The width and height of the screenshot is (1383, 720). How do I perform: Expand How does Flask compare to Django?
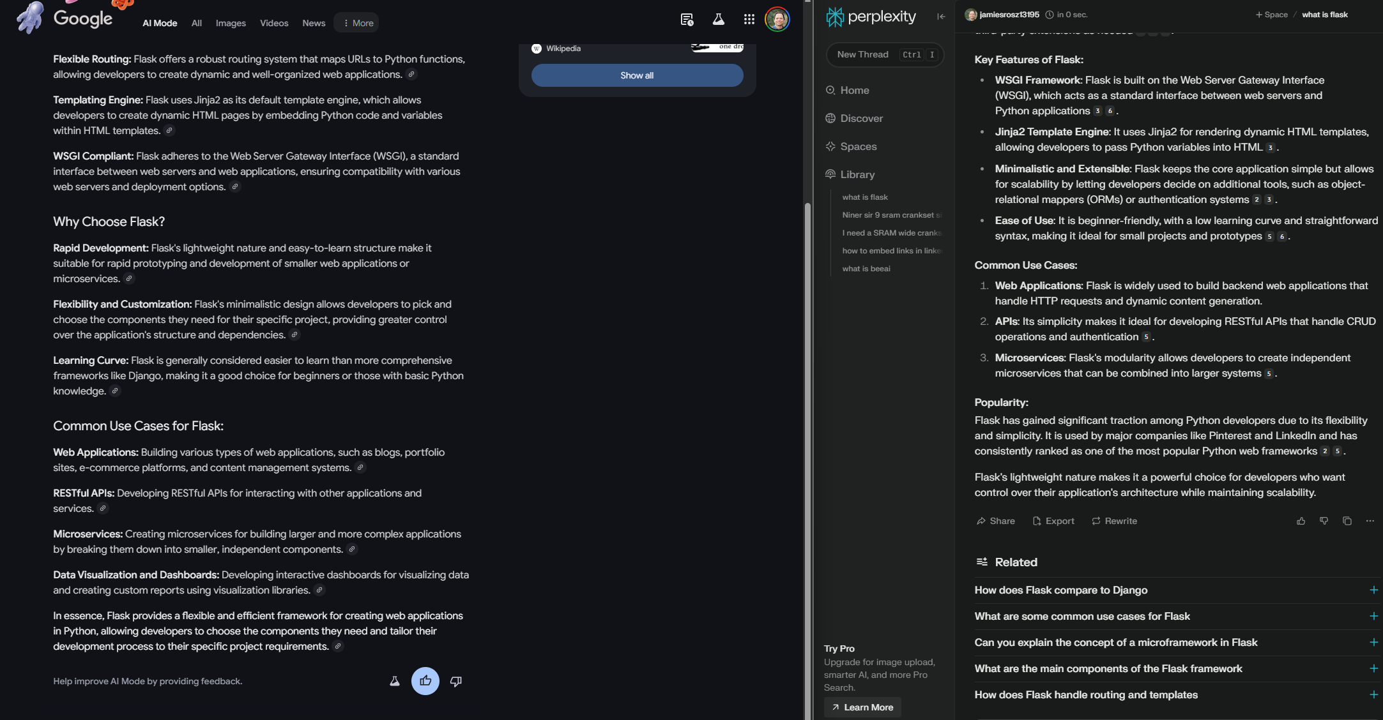click(x=1372, y=590)
